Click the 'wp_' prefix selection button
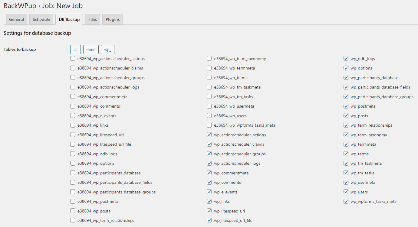Viewport: 418px width, 227px height. point(107,49)
